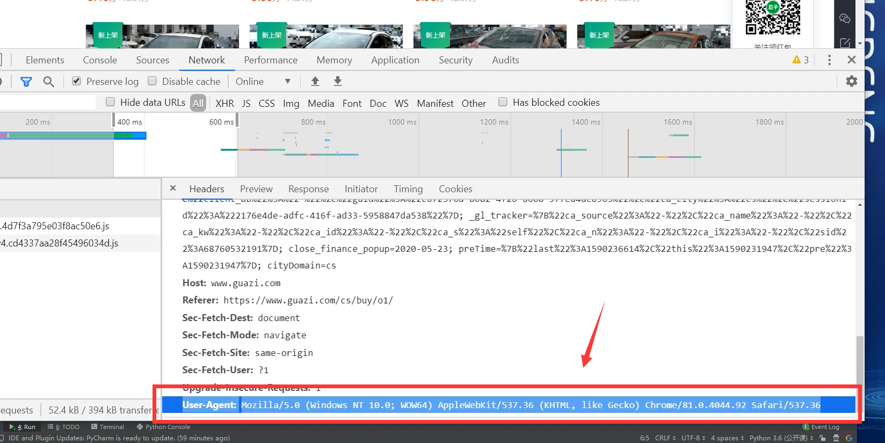885x443 pixels.
Task: Click the lock icon in PyCharm status bar
Action: [823, 438]
